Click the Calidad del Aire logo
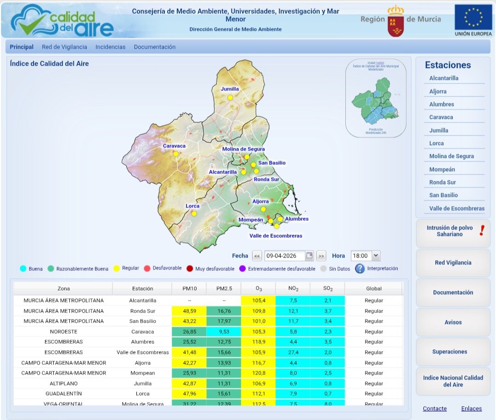Screen dimensions: 496x420 [x=62, y=20]
